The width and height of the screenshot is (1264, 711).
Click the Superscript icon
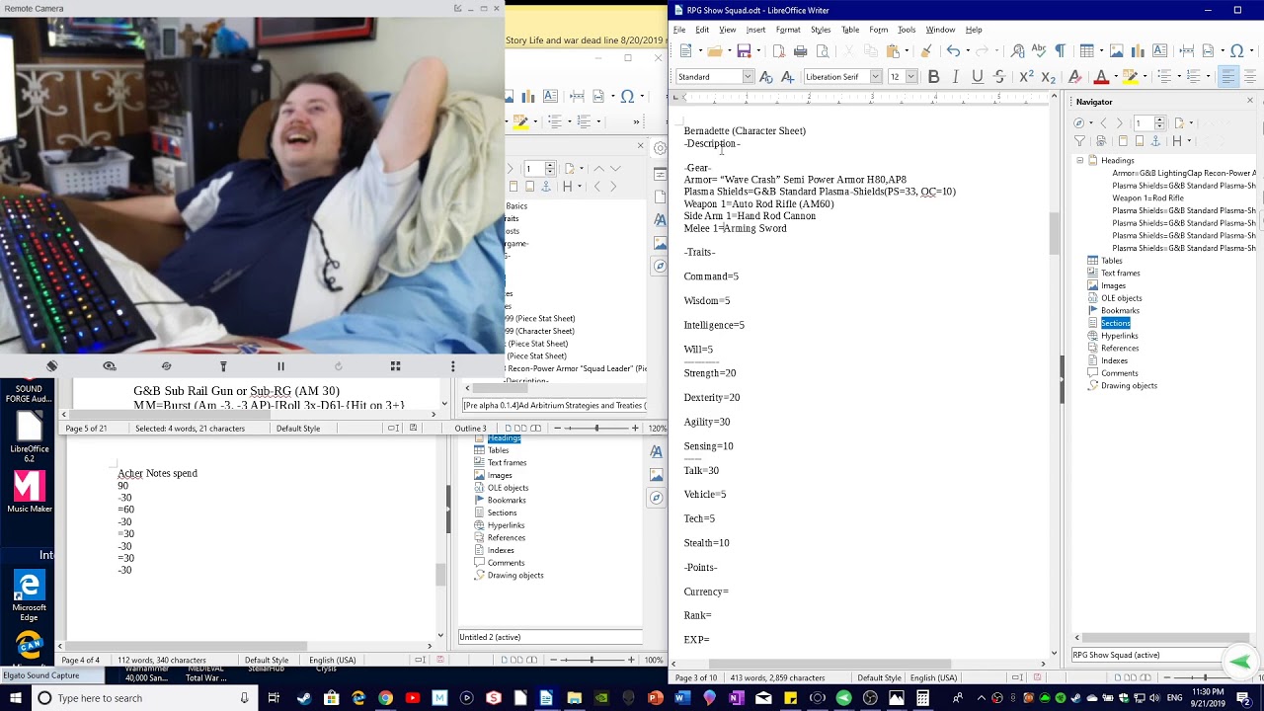click(1026, 77)
